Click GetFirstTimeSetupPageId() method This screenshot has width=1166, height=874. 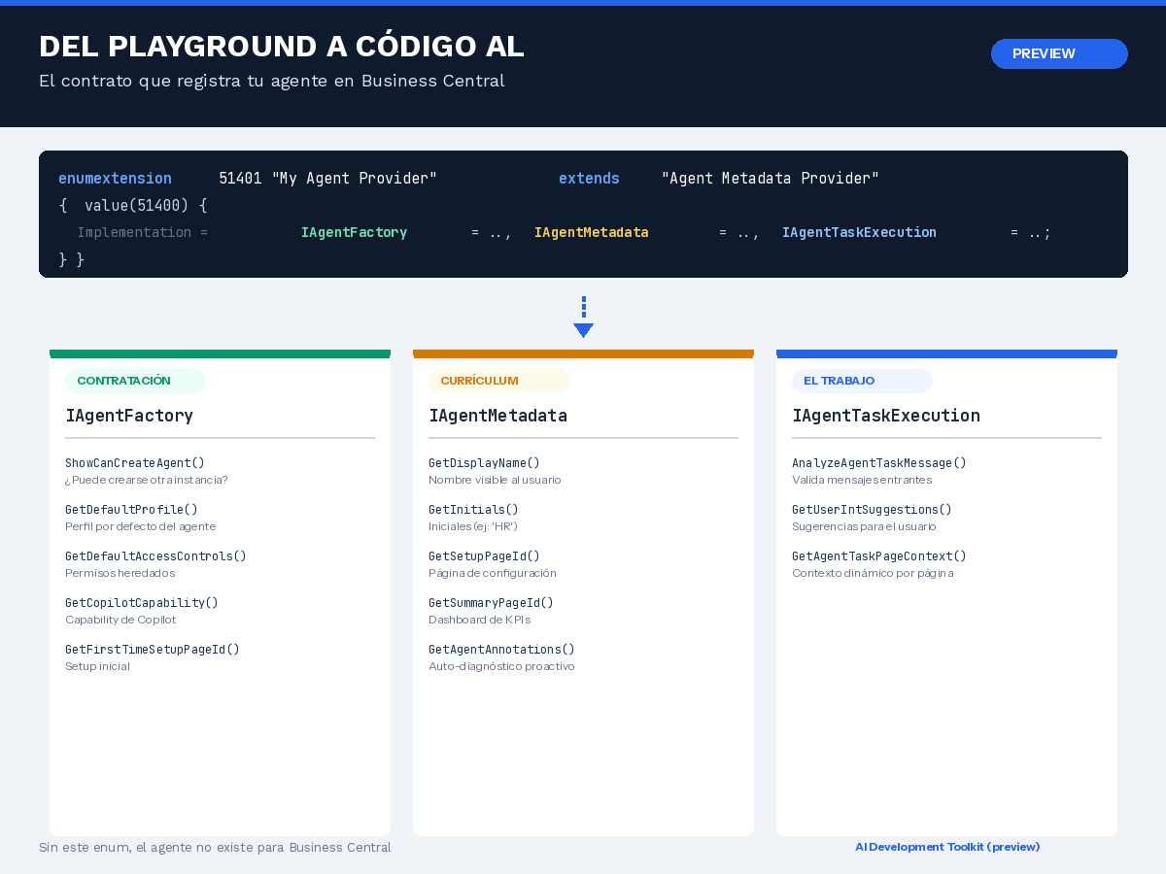pyautogui.click(x=153, y=650)
